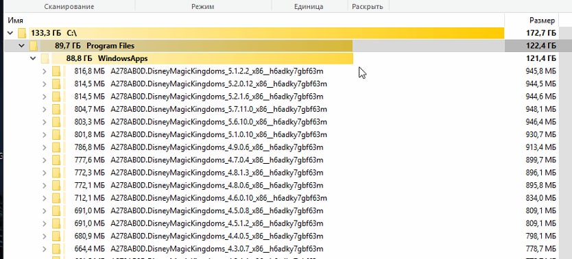Expand DisneyMagicKingdoms_5.6.10.0 folder
Screen dimensions: 572x259
click(x=45, y=122)
